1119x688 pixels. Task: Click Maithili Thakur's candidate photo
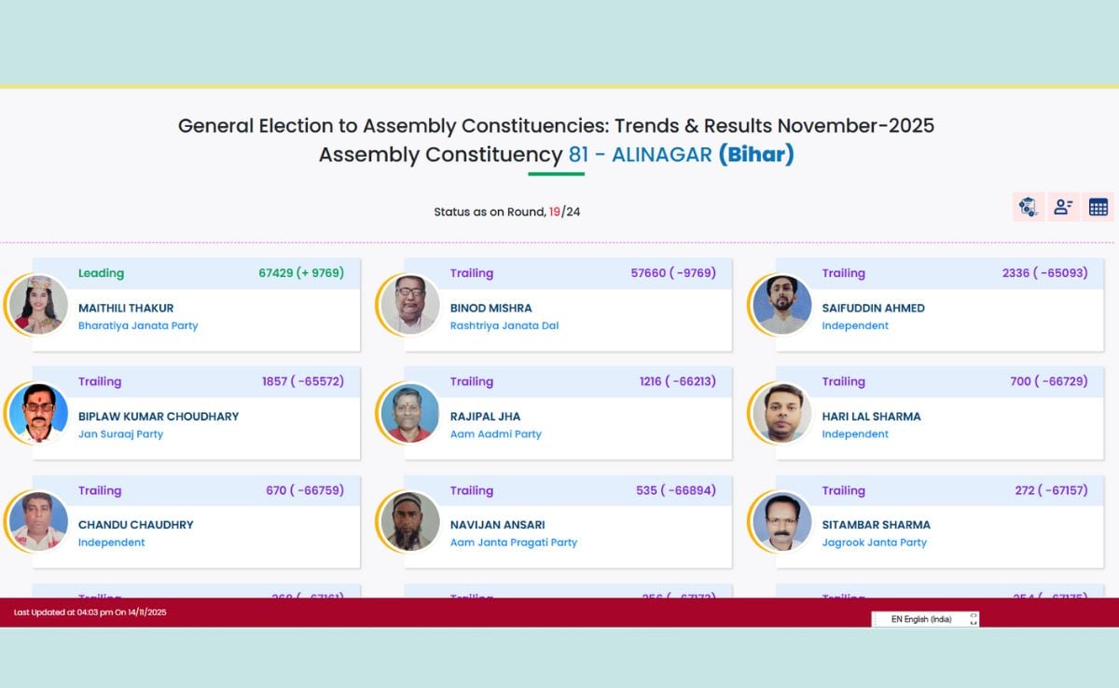(x=38, y=305)
